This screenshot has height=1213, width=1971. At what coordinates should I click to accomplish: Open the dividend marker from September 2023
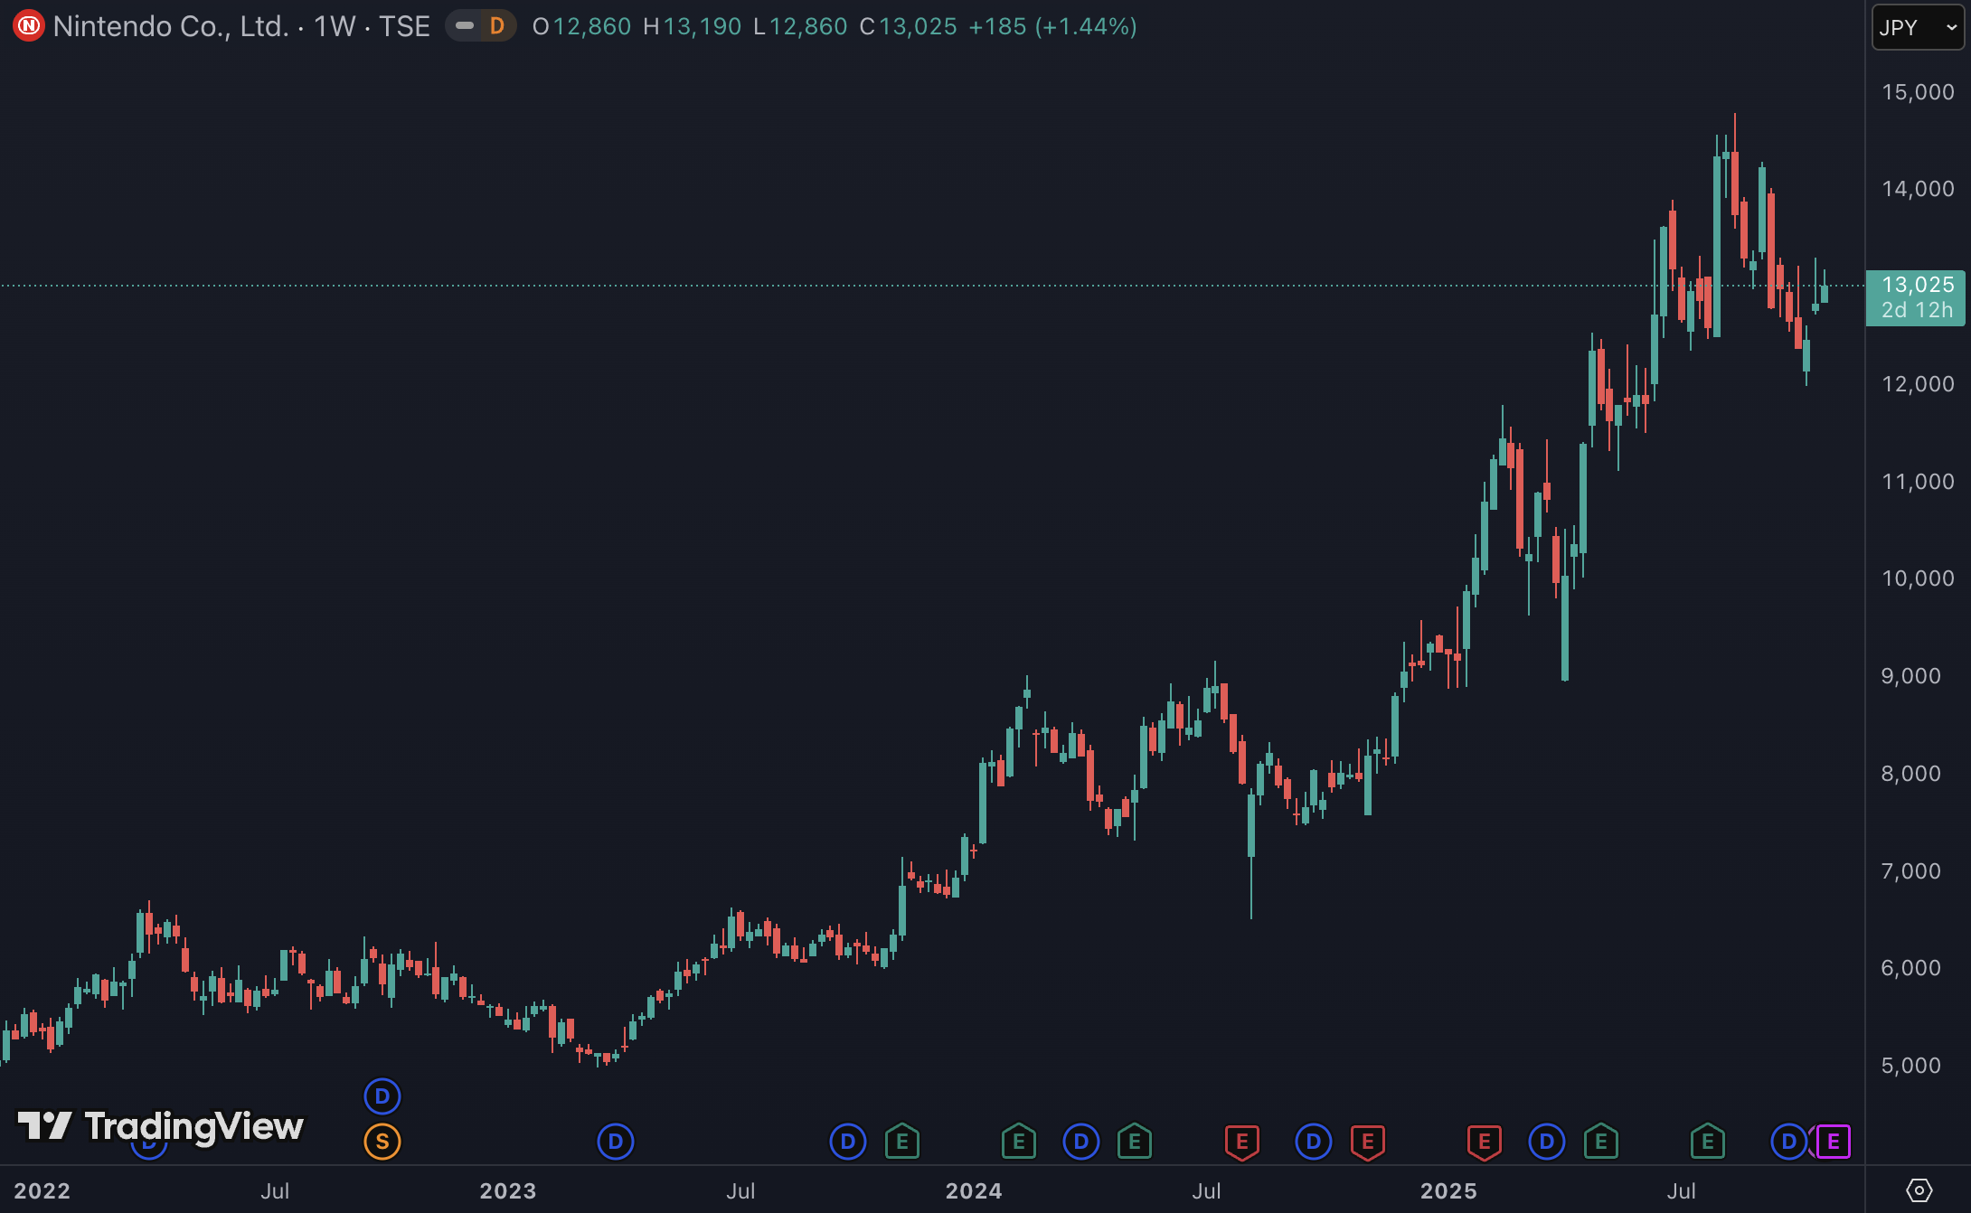(848, 1142)
